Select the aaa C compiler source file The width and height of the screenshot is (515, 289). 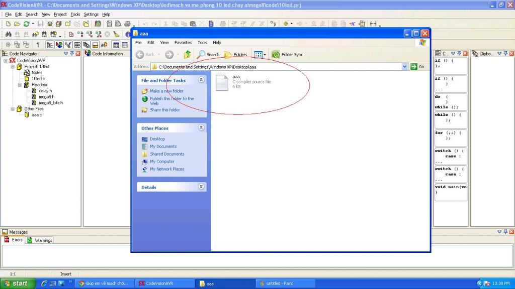[x=243, y=82]
